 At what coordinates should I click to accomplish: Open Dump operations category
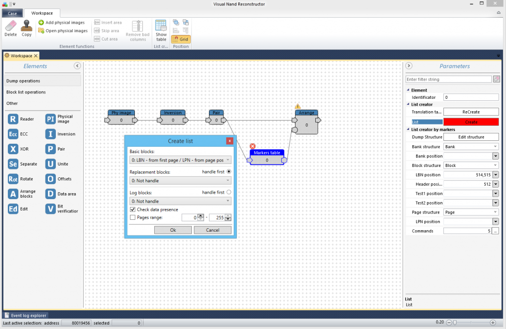(42, 81)
